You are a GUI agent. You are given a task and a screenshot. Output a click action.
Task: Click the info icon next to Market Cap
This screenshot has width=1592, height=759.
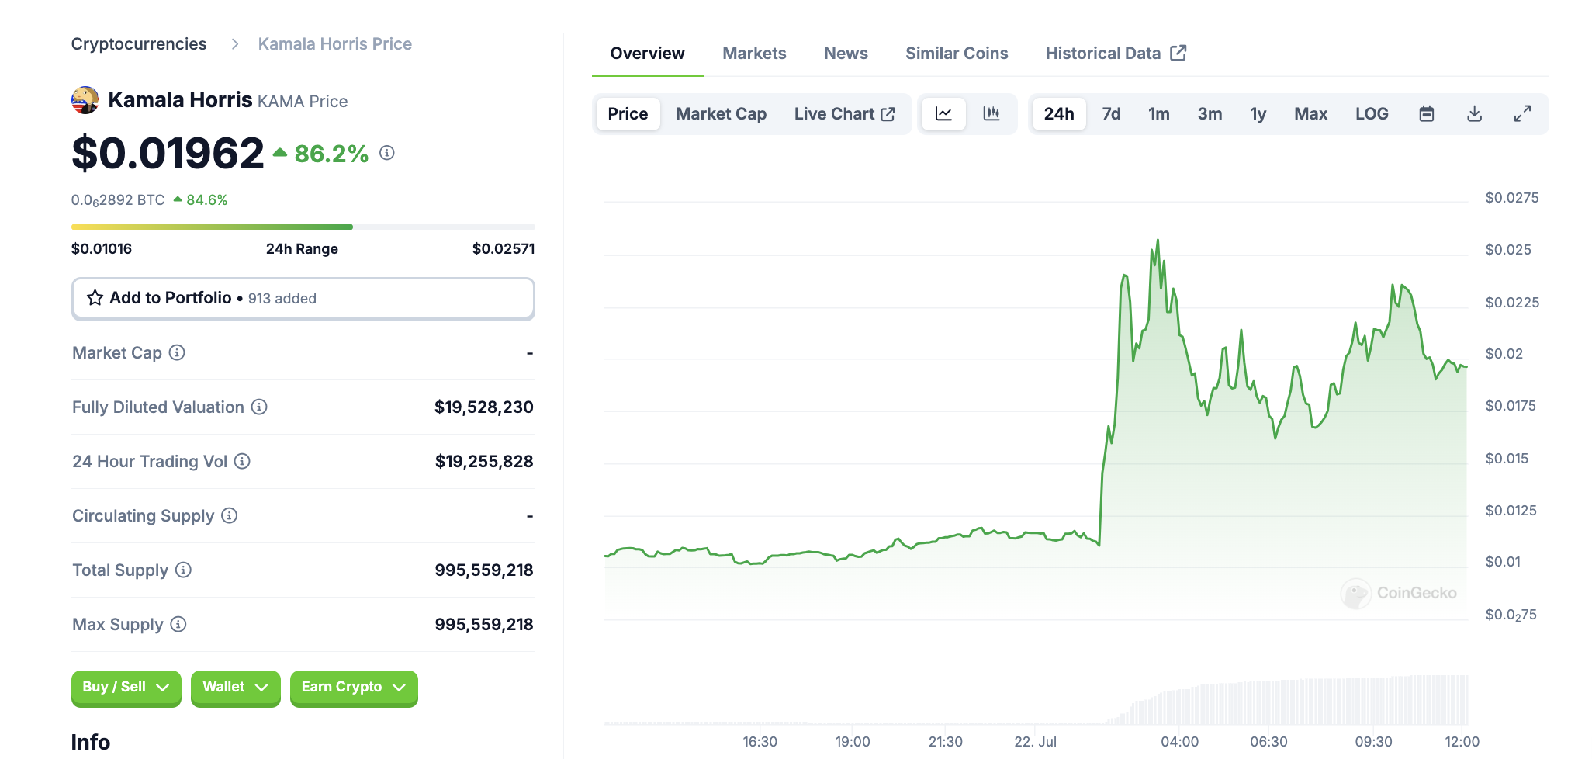click(177, 353)
